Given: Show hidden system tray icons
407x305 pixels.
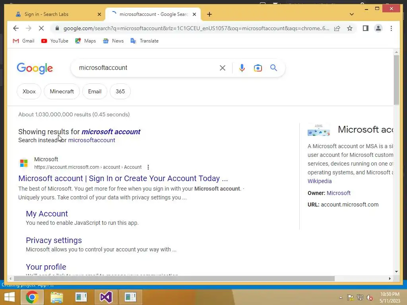Looking at the screenshot, I should (341, 298).
